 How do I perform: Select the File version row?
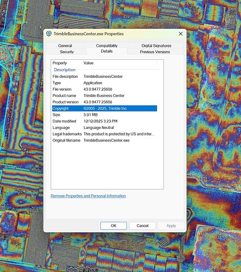[105, 89]
